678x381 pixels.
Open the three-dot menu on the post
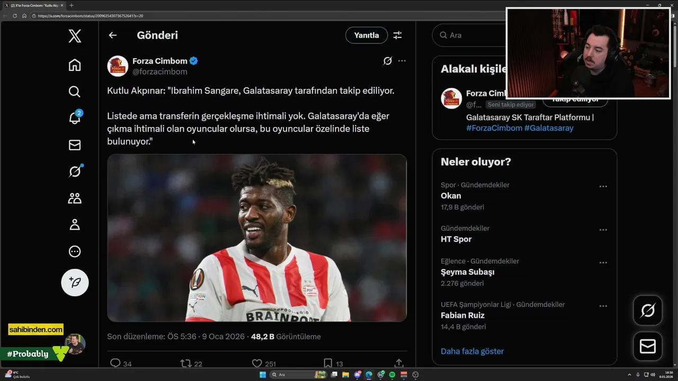[x=402, y=61]
